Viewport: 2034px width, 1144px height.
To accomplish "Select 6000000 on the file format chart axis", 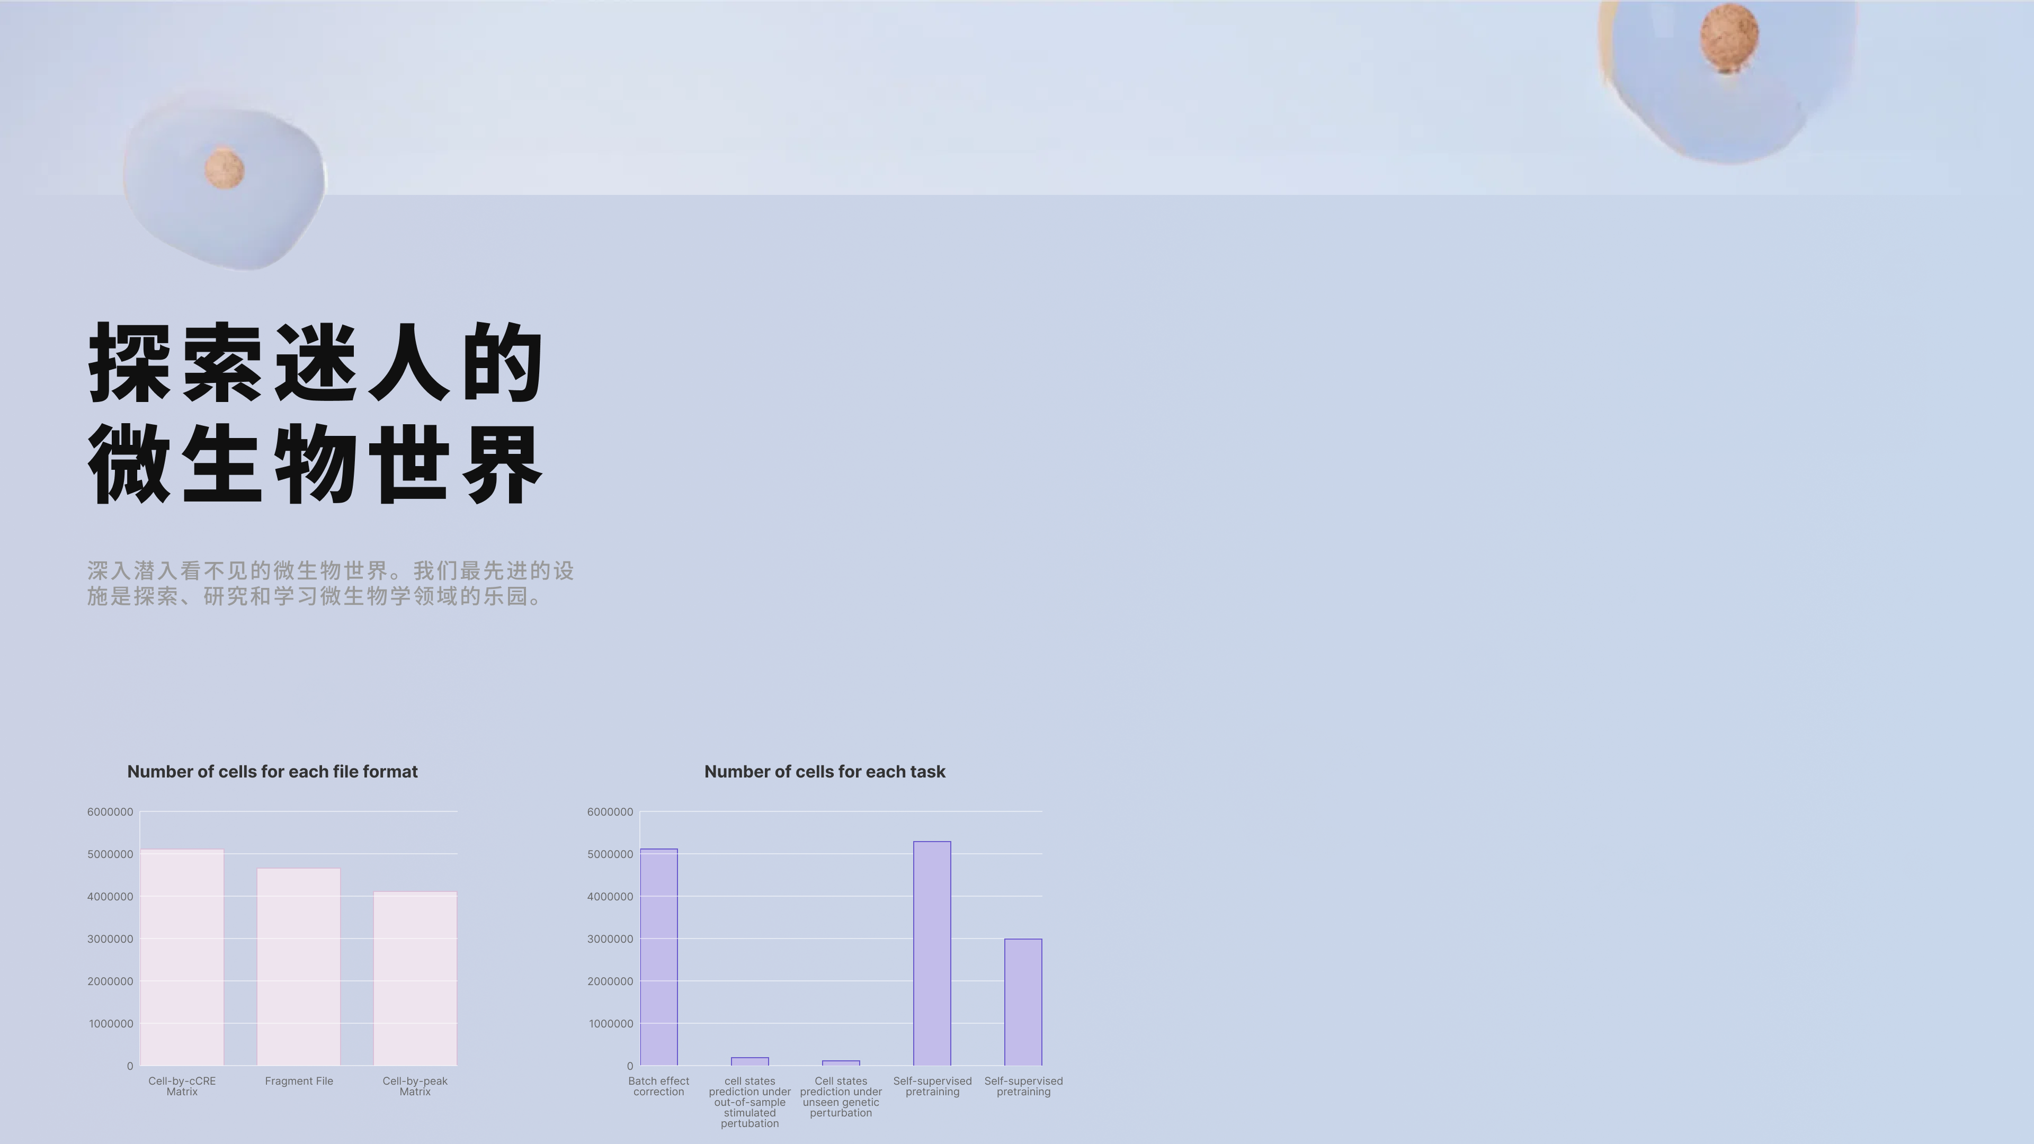I will (110, 811).
